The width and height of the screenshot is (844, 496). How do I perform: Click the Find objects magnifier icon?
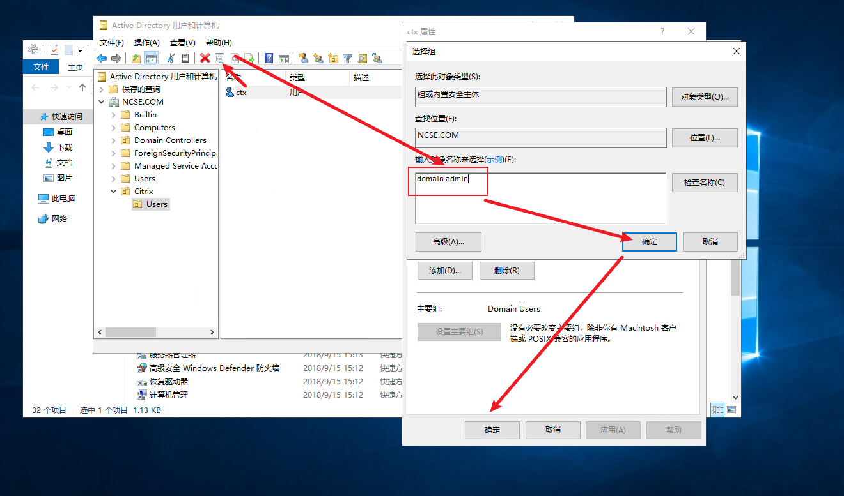coord(362,58)
